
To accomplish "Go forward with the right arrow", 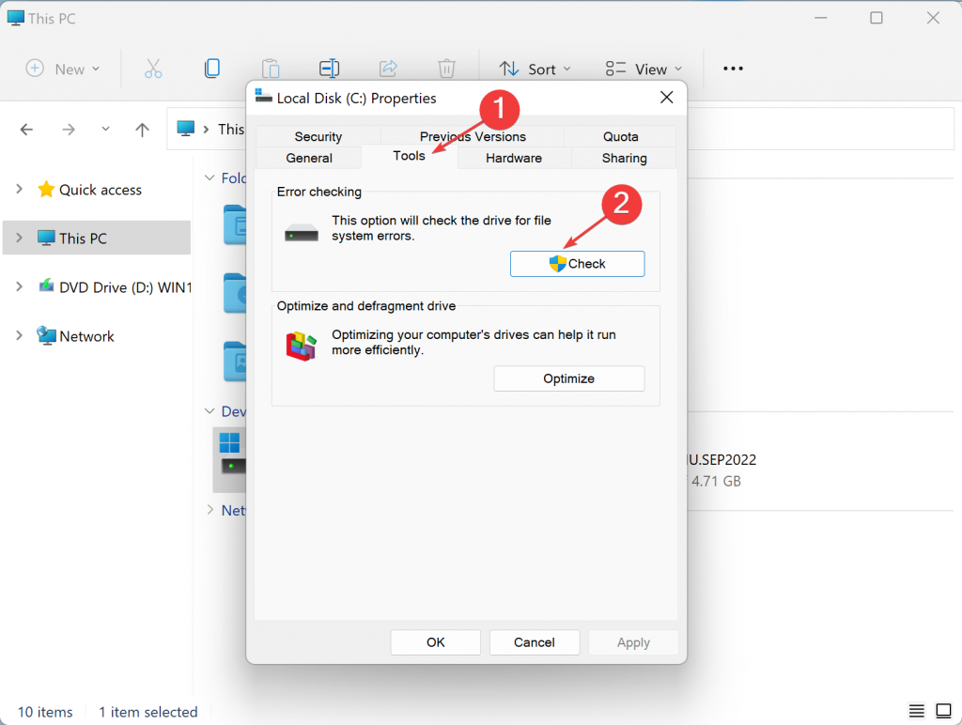I will (69, 130).
